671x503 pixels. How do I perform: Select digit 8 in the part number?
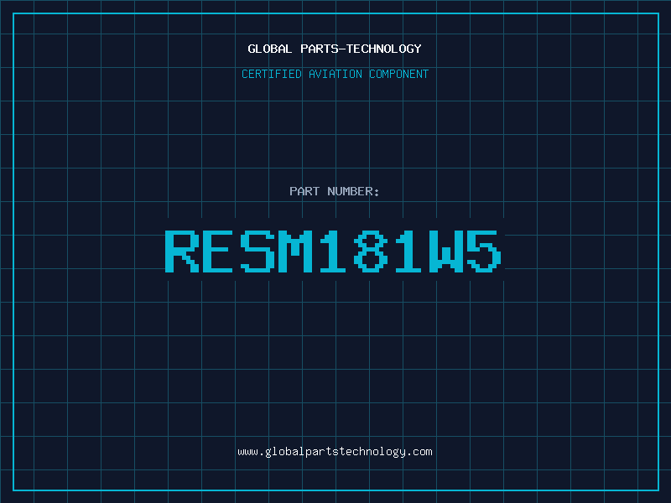pos(371,251)
